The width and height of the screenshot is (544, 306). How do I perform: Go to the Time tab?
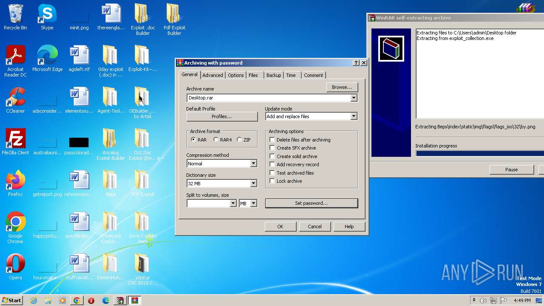(x=291, y=75)
